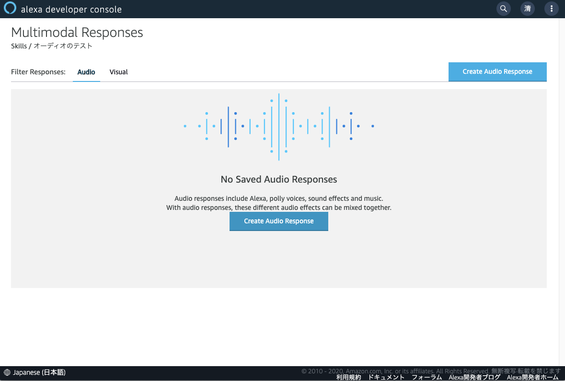Open the Japanese (日本語) language selector
The image size is (565, 381).
[x=39, y=372]
